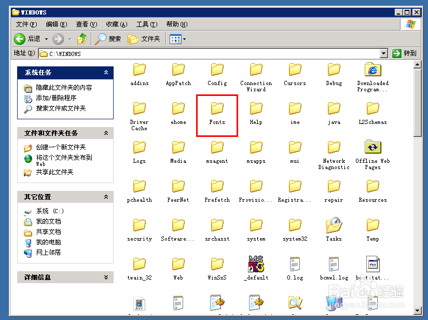Select the Media folder icon

[x=178, y=147]
